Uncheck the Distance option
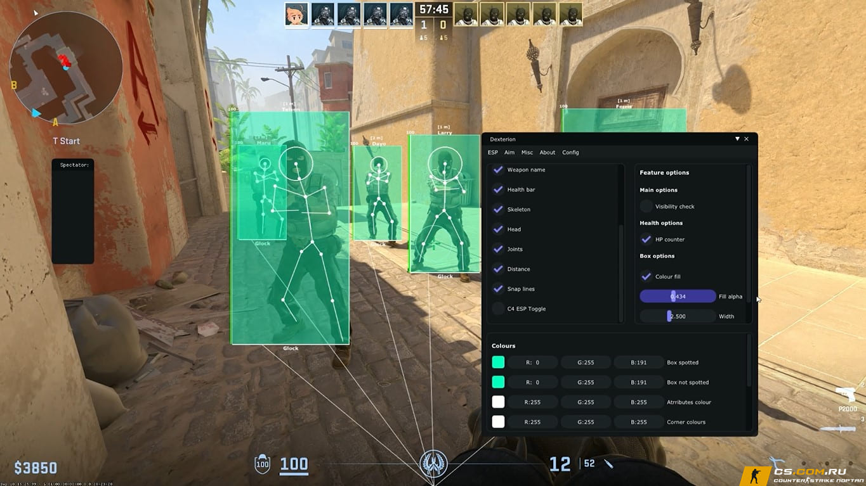 click(x=499, y=269)
